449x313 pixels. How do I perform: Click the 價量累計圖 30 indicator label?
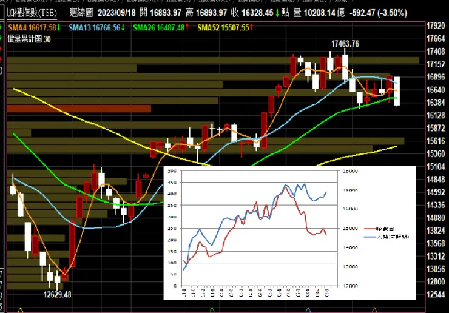click(29, 39)
